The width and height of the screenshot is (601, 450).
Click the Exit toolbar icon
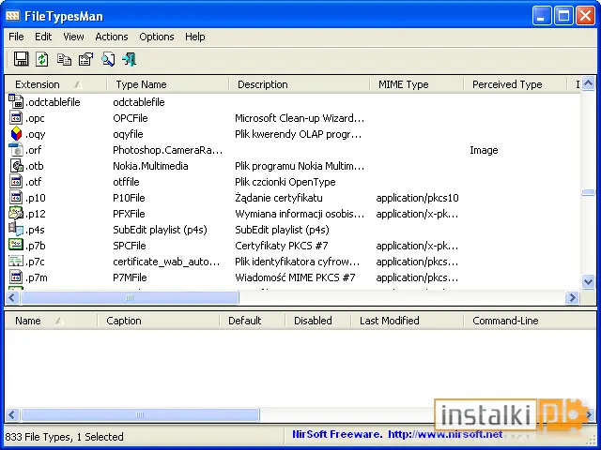point(130,59)
